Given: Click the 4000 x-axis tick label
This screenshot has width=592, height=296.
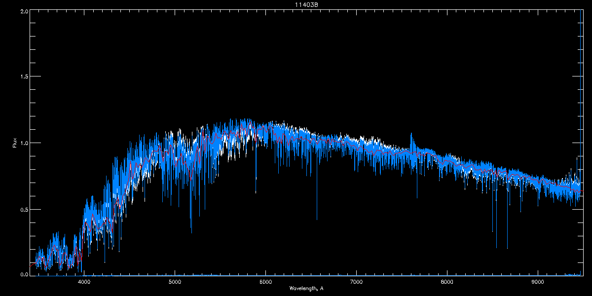Looking at the screenshot, I should 84,282.
